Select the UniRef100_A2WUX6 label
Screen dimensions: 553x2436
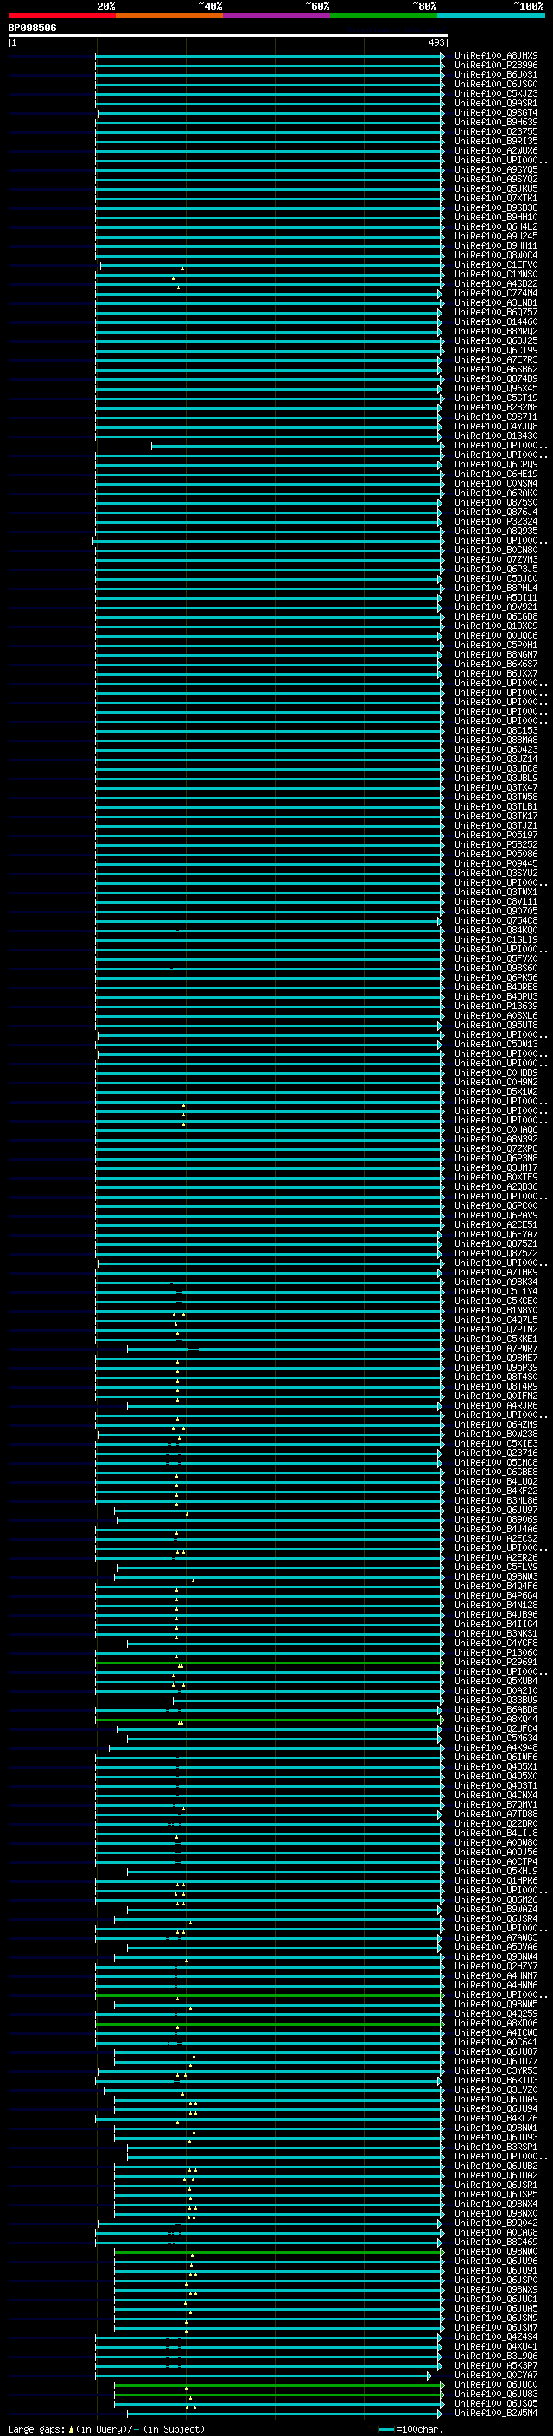(496, 150)
